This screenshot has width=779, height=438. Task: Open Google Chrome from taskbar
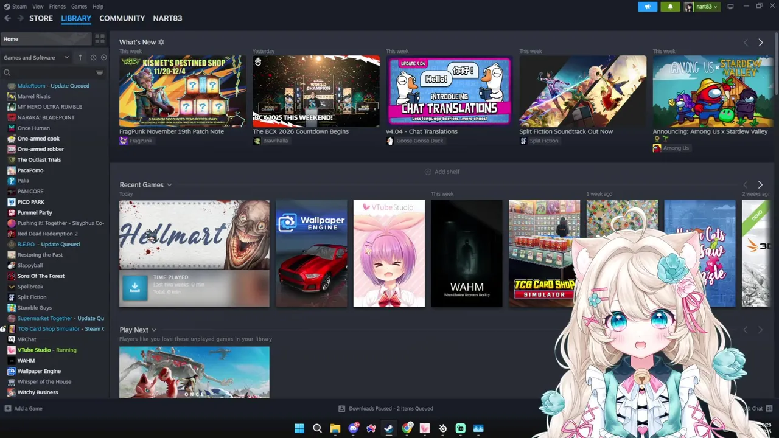(x=407, y=428)
